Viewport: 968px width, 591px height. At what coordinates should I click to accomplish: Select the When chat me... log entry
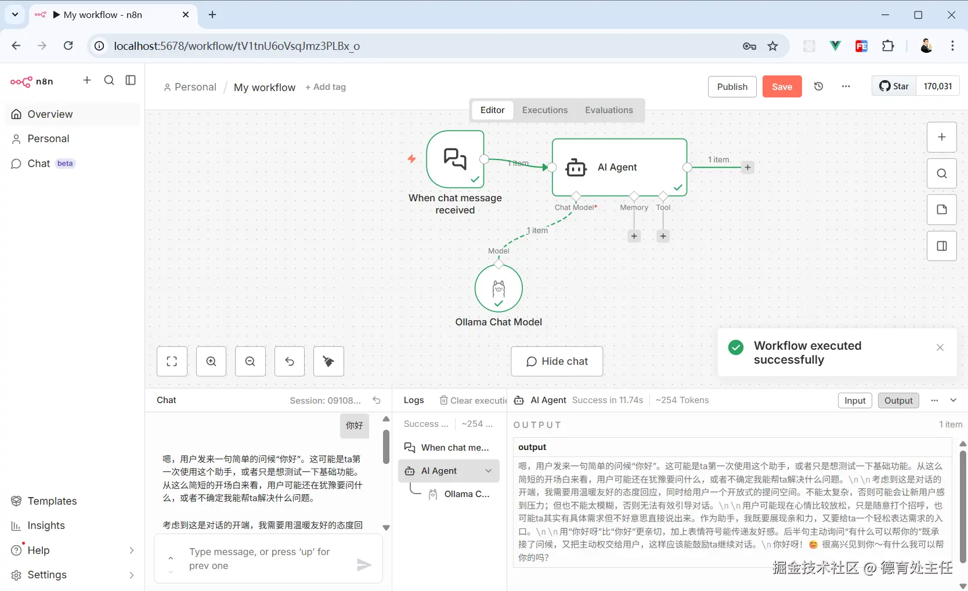coord(449,448)
